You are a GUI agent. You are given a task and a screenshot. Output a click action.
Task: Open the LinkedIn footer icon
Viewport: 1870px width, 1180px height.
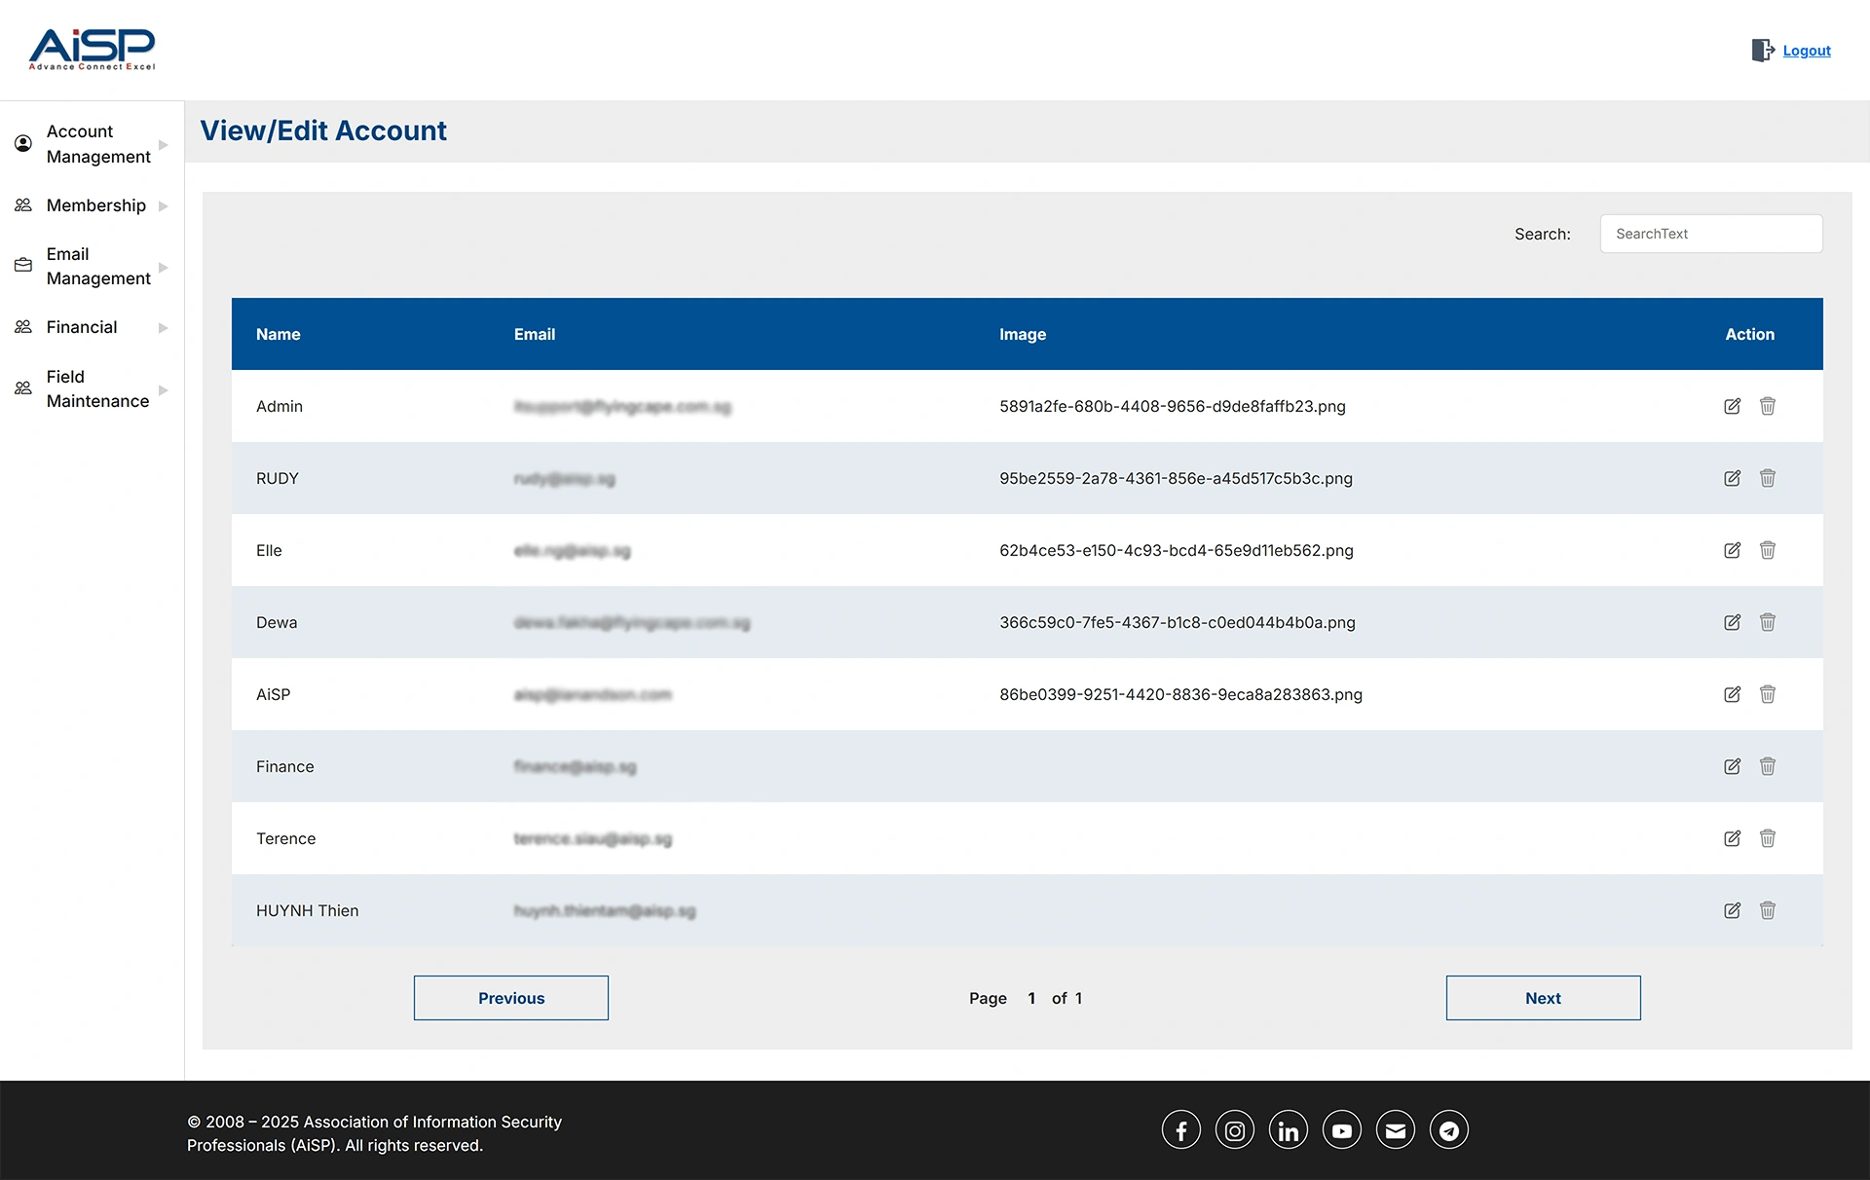1288,1130
